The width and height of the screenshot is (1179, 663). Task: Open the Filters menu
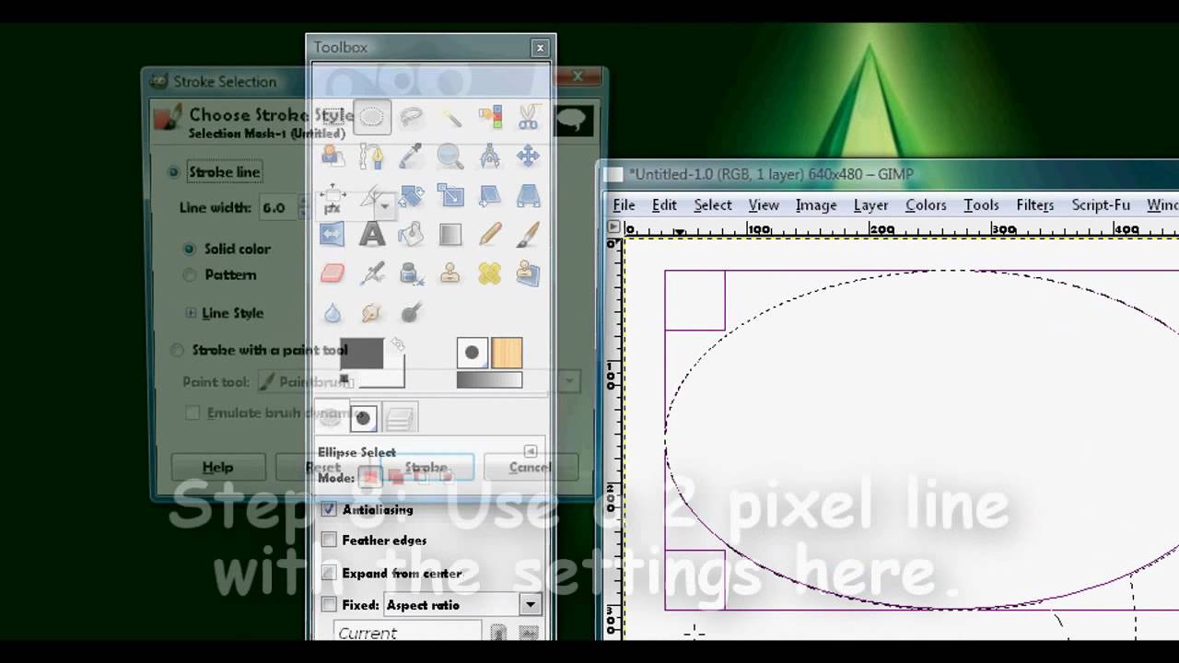[1035, 205]
